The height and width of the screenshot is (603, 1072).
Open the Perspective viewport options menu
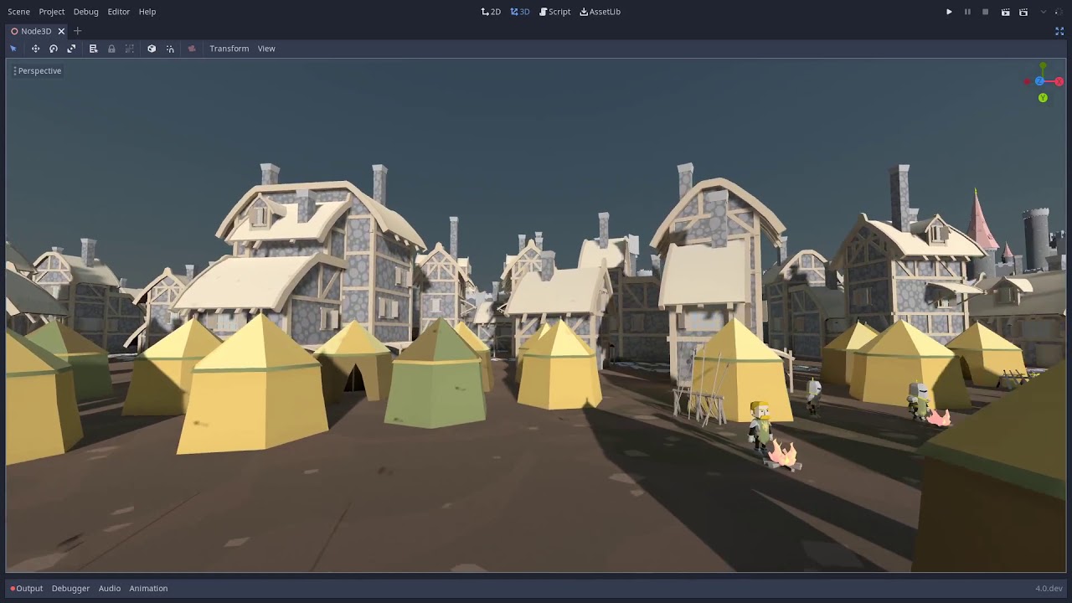38,71
